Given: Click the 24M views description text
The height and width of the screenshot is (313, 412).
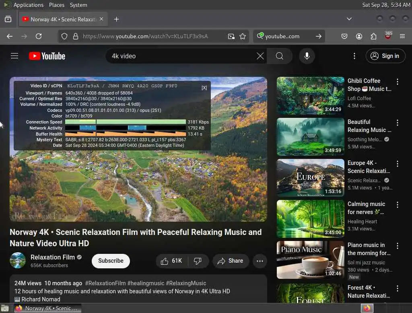Looking at the screenshot, I should click(x=28, y=283).
